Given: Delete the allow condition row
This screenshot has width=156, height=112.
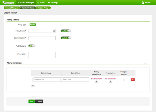Looking at the screenshot, I should (x=133, y=79).
